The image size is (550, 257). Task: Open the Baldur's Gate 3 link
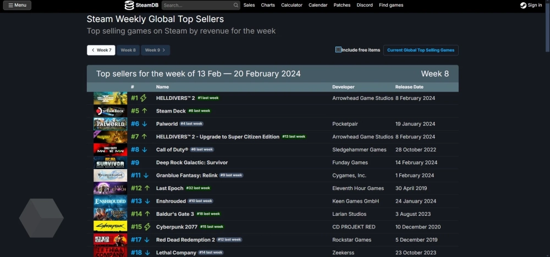tap(175, 214)
